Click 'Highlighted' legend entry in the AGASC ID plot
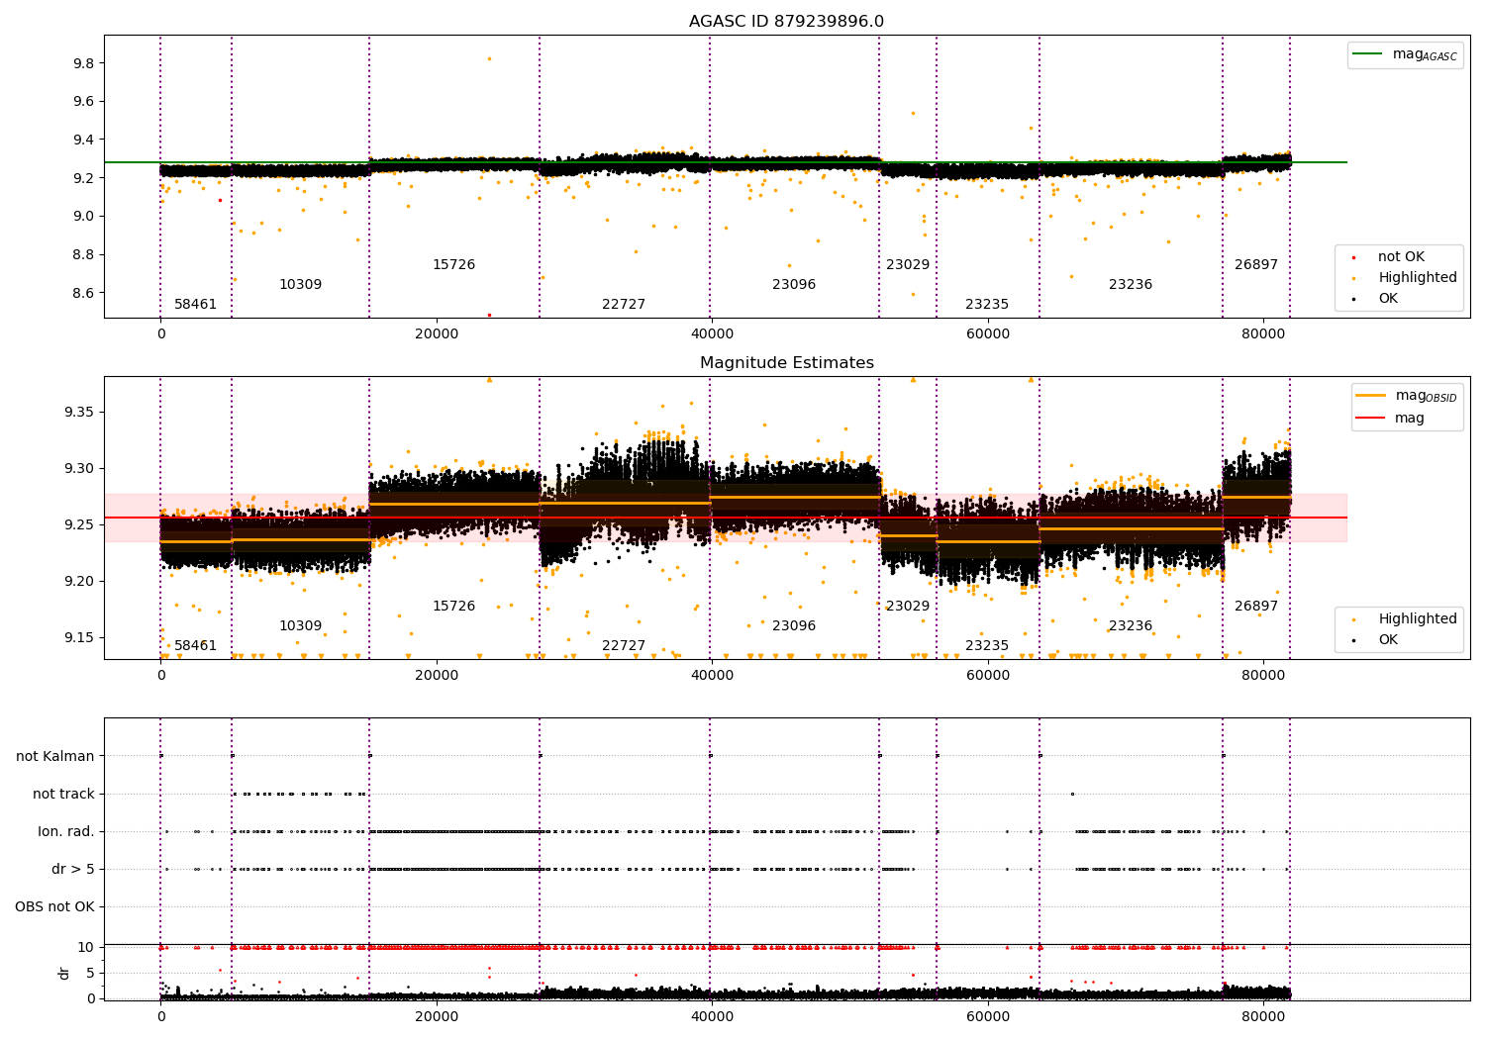Screen dimensions: 1485x1039 1405,277
